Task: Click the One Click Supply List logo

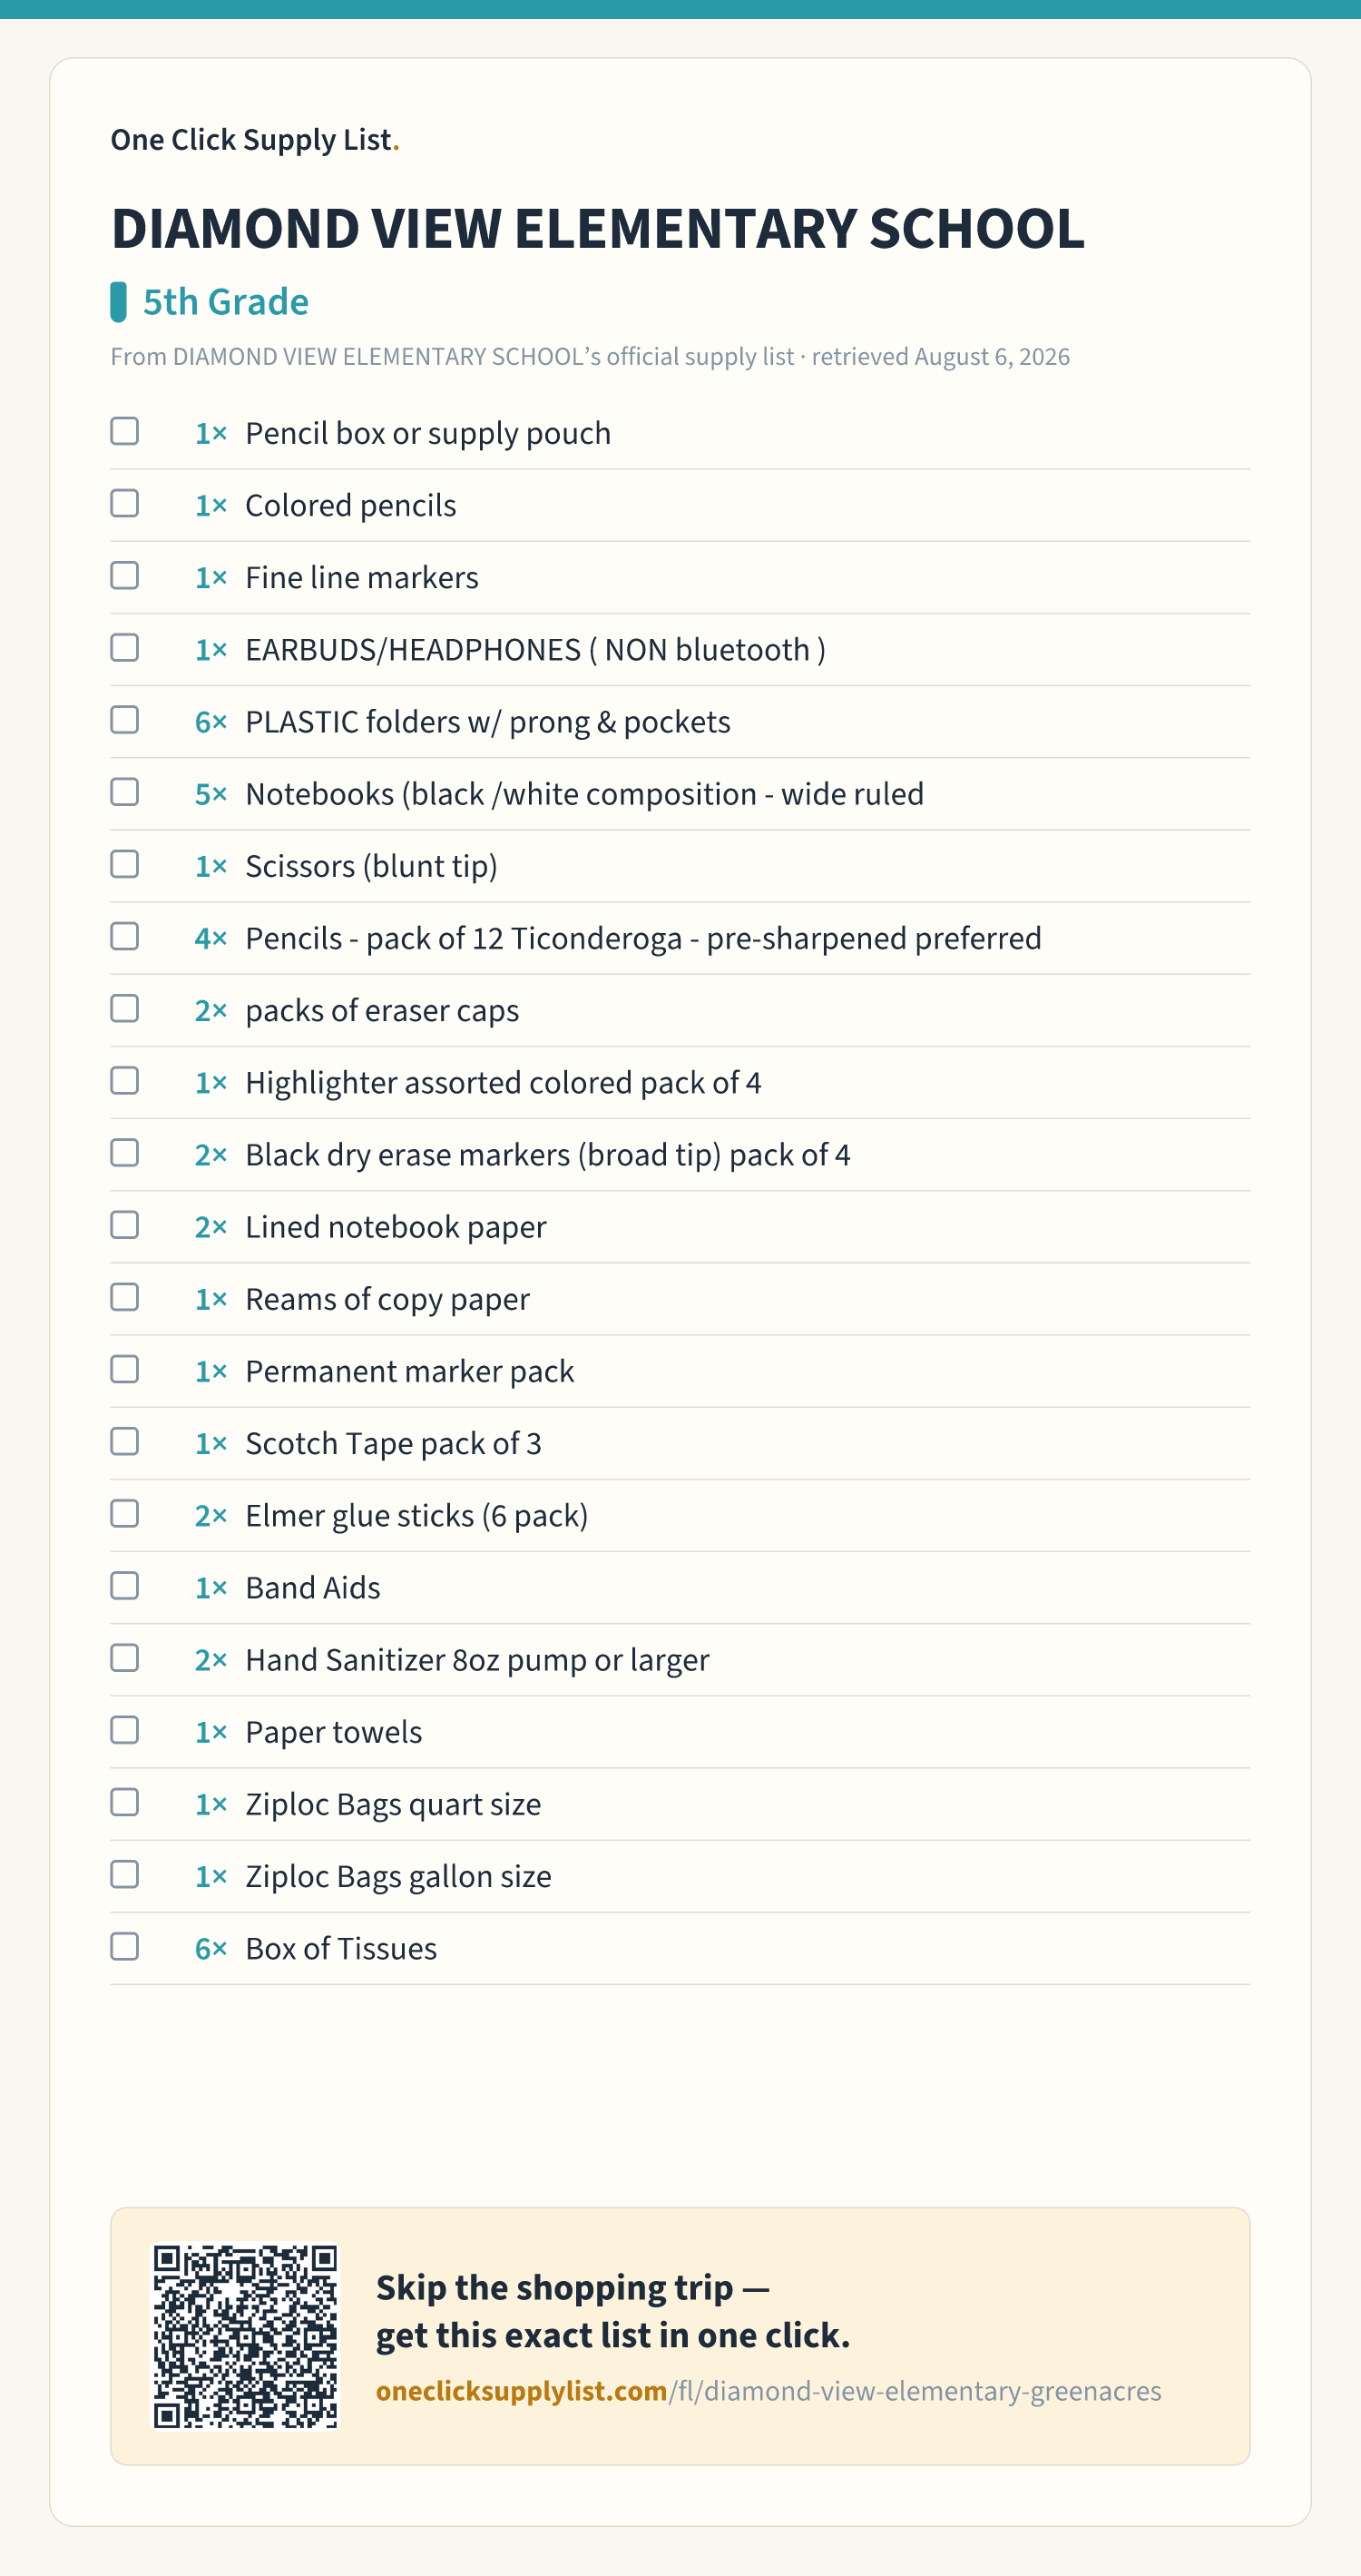Action: [255, 140]
